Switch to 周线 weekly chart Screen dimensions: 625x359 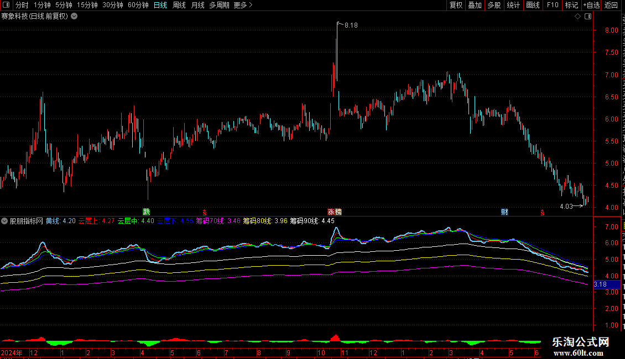coord(179,5)
